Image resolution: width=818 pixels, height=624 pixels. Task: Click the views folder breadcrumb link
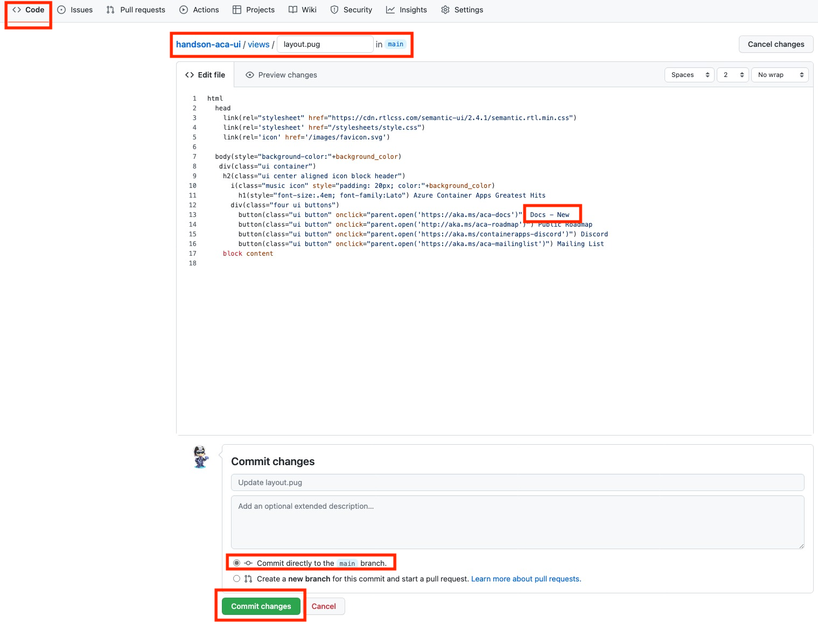tap(258, 44)
